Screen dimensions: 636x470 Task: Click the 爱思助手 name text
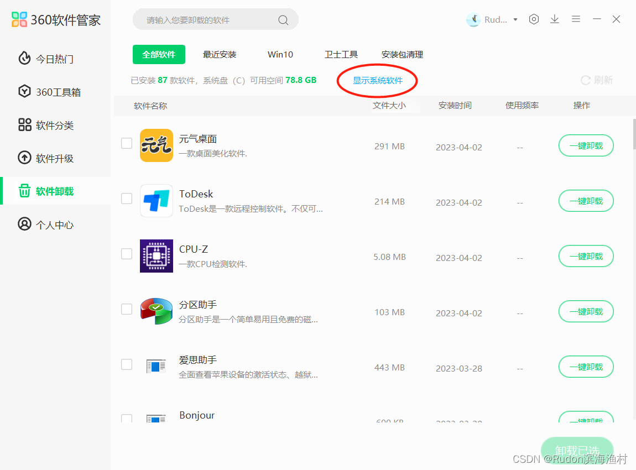tap(198, 360)
